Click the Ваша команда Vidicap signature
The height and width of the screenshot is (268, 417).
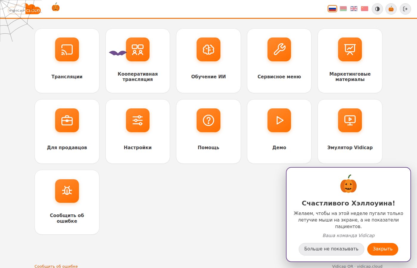348,235
